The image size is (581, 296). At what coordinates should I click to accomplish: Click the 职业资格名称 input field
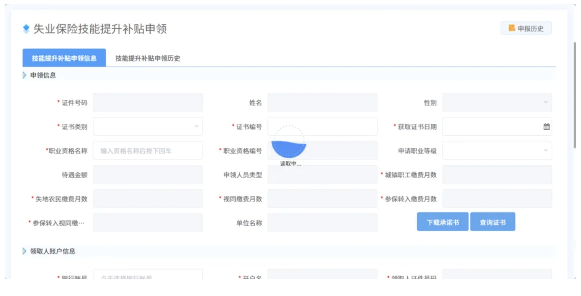pos(148,150)
